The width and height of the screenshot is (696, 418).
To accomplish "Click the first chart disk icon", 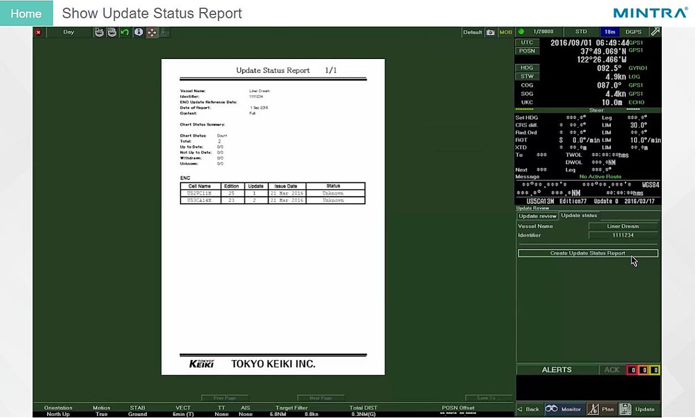I will pyautogui.click(x=99, y=32).
